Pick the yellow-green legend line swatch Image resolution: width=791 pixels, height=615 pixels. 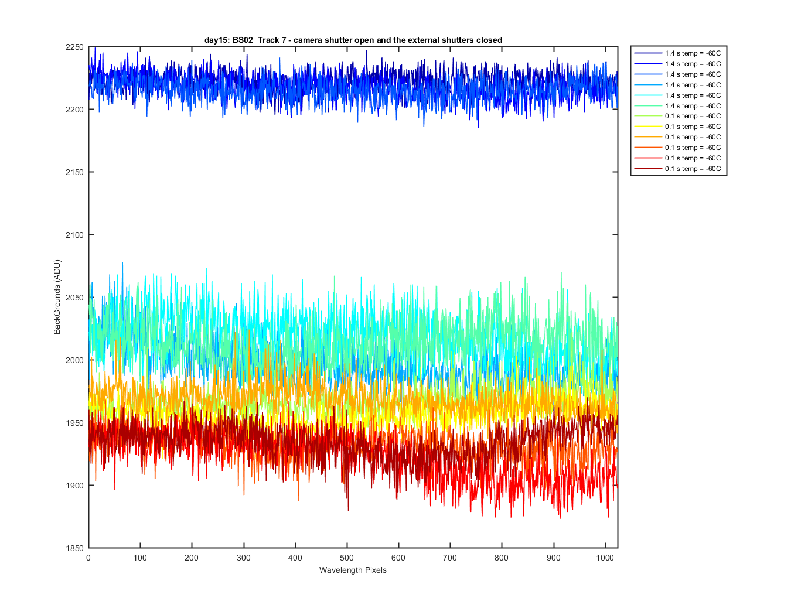[x=647, y=116]
